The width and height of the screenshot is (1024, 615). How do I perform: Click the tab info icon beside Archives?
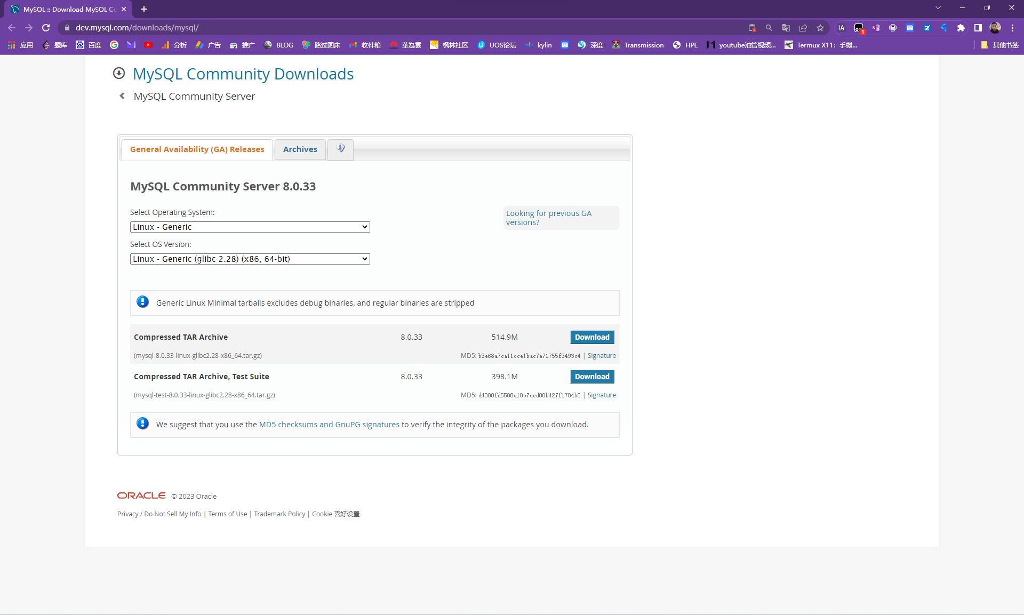click(x=340, y=149)
